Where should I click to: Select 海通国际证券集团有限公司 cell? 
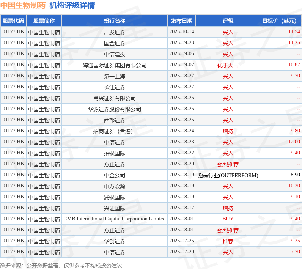[x=115, y=65]
